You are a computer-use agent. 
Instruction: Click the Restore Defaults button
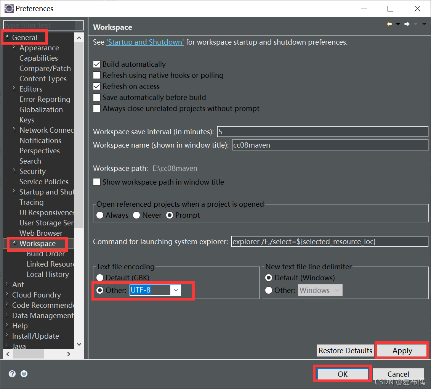[345, 350]
